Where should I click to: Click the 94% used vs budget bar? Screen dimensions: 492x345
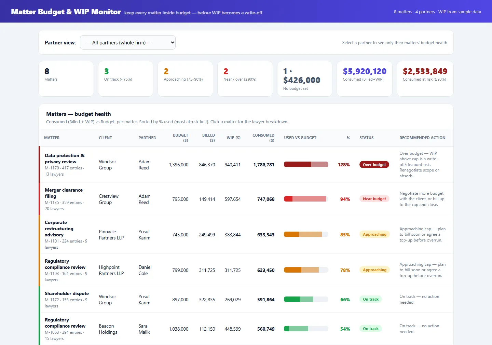[x=306, y=199]
